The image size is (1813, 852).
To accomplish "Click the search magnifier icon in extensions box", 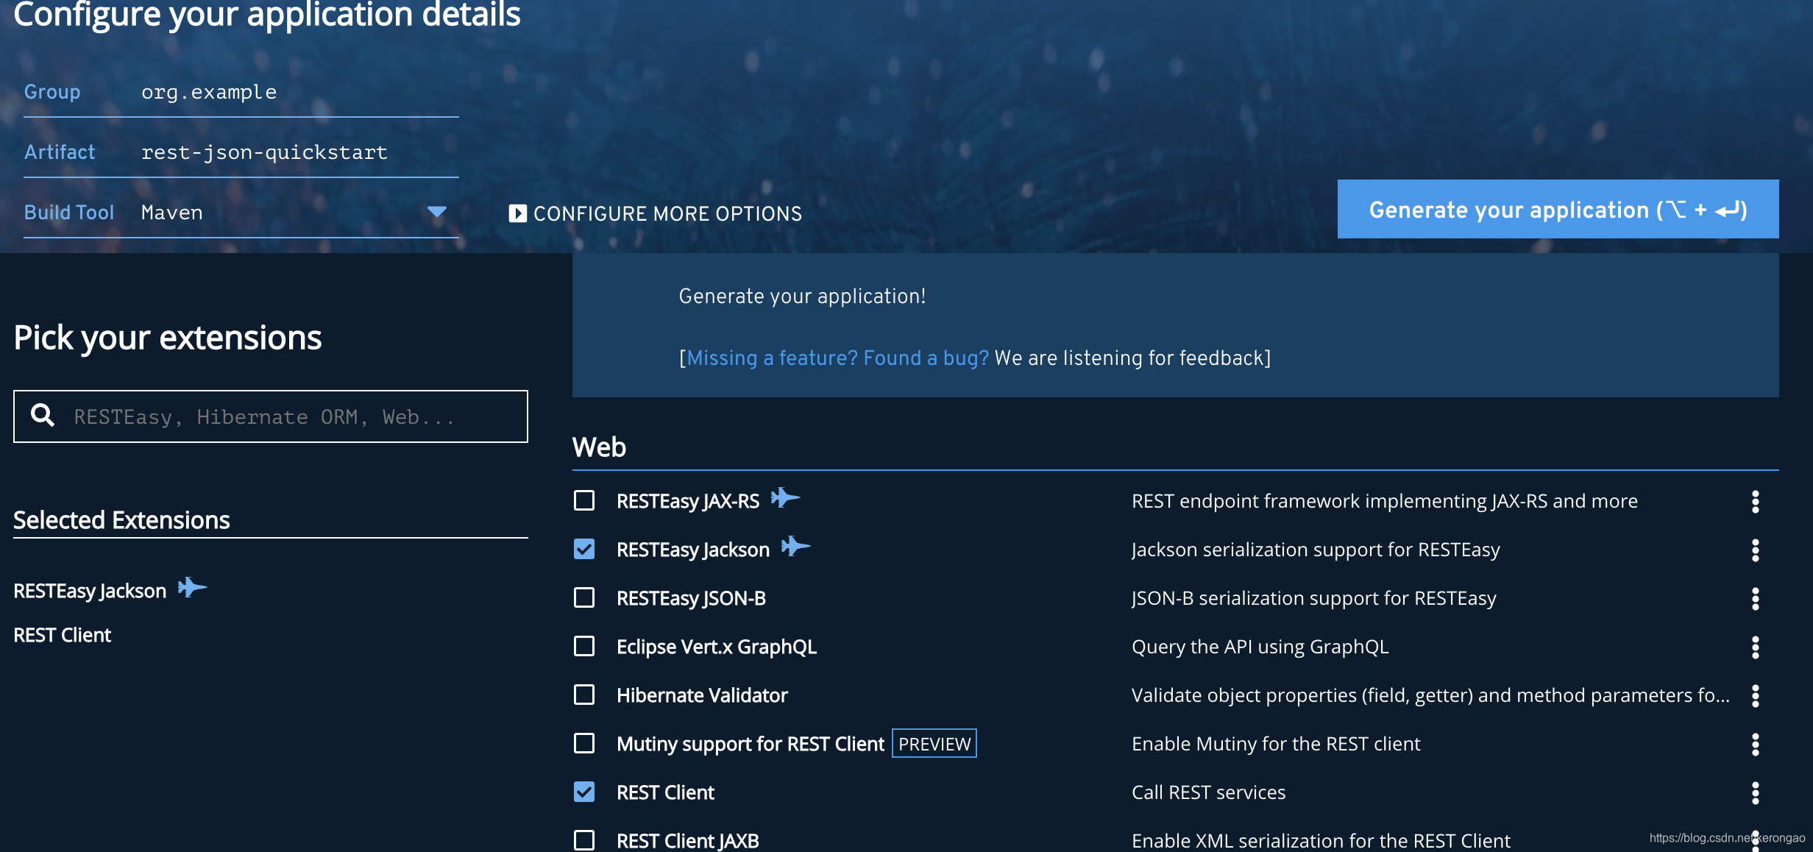I will click(x=43, y=416).
